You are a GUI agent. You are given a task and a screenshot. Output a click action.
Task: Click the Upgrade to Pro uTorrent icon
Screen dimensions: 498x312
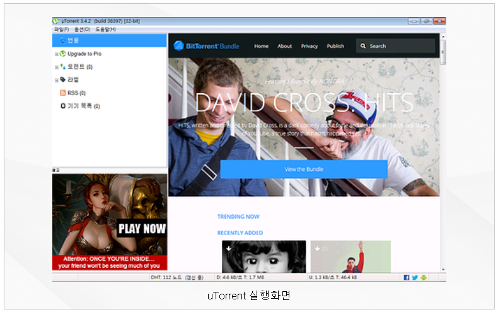pyautogui.click(x=63, y=54)
